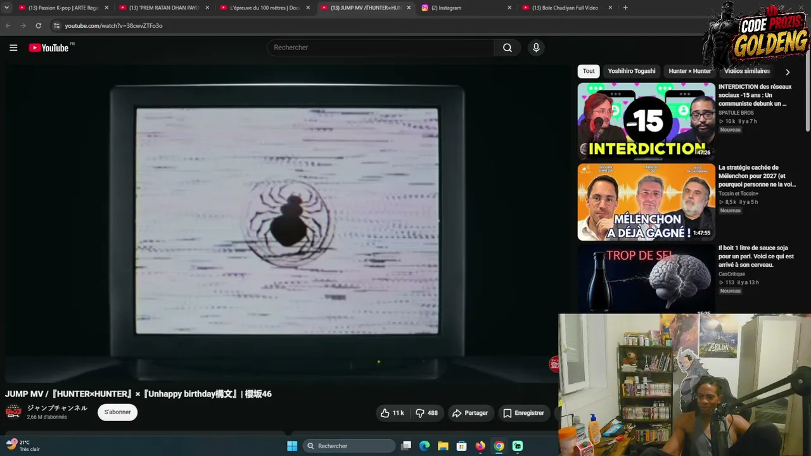Dislike the video with thumbs-down
This screenshot has width=811, height=456.
pos(426,413)
